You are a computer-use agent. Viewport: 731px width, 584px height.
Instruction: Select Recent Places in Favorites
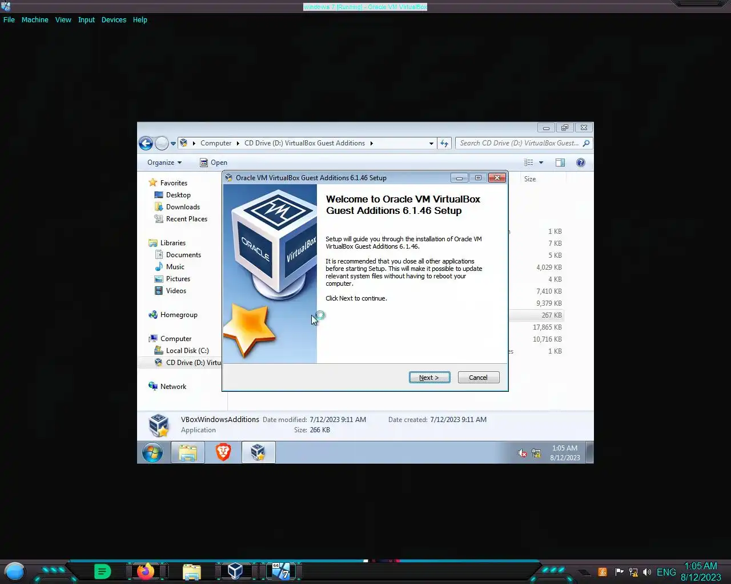187,219
